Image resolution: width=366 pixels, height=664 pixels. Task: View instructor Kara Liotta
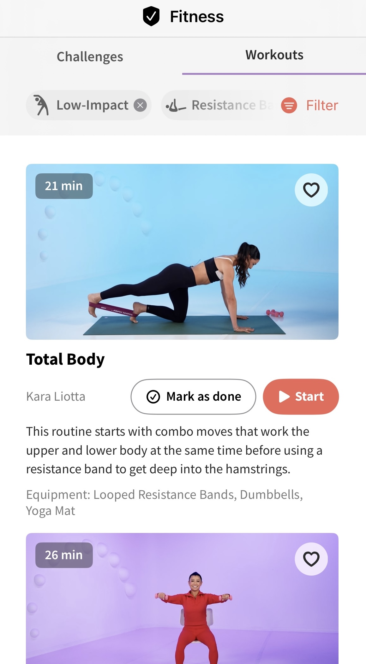click(x=56, y=397)
